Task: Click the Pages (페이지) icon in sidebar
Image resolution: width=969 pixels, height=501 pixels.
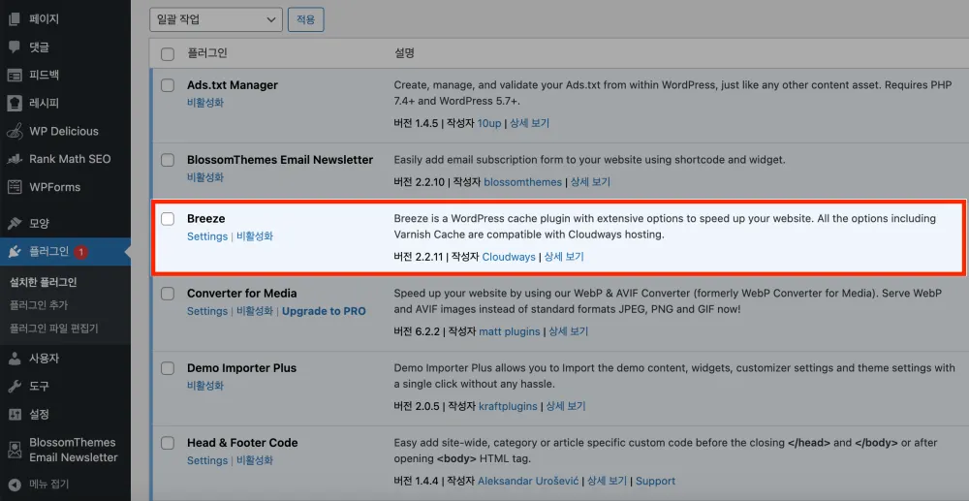Action: [x=15, y=19]
